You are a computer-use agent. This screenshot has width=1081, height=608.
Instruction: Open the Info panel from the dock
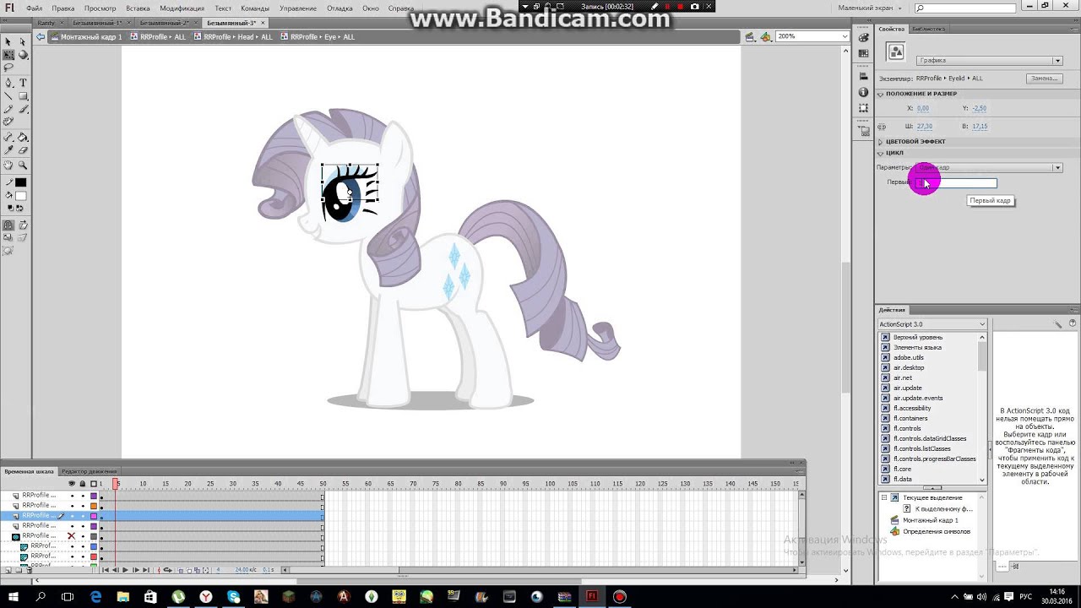point(863,92)
